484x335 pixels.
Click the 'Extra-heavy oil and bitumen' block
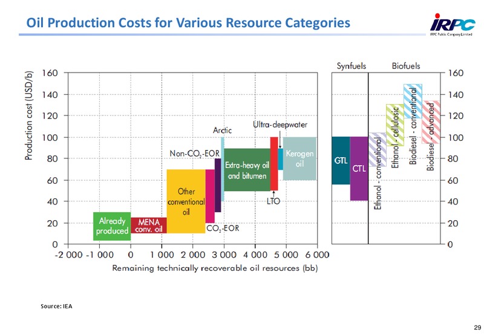pyautogui.click(x=247, y=170)
